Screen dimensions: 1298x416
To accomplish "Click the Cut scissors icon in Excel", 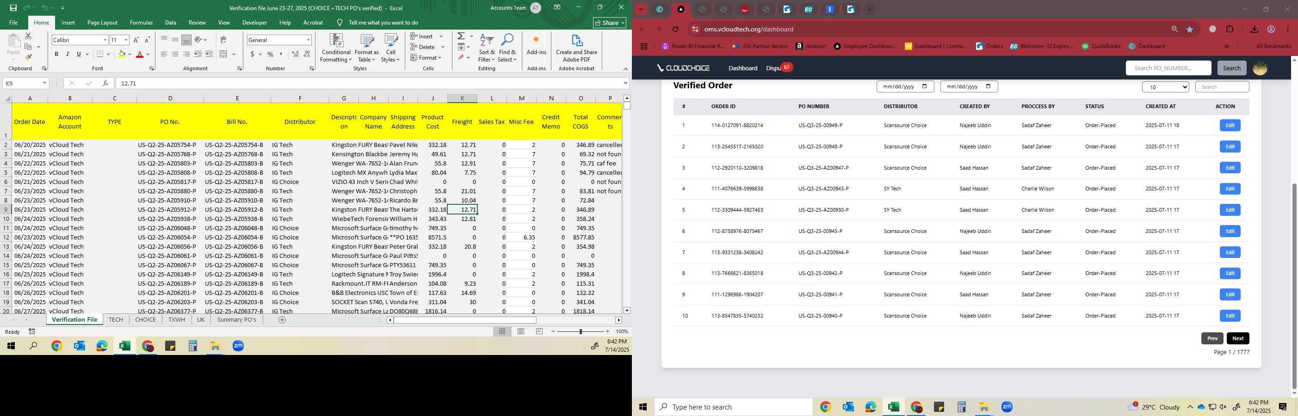I will (28, 36).
